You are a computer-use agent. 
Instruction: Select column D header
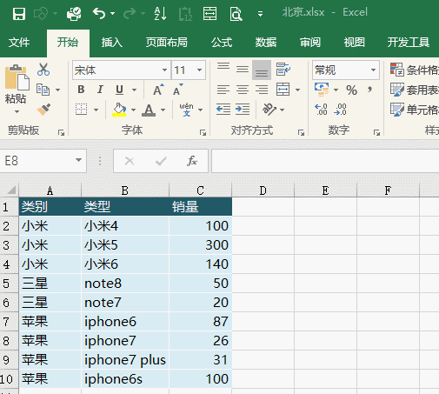point(263,190)
